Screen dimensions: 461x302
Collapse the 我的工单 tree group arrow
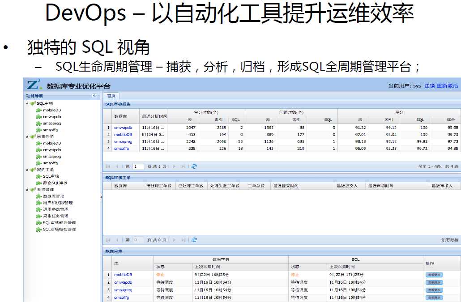coord(27,170)
